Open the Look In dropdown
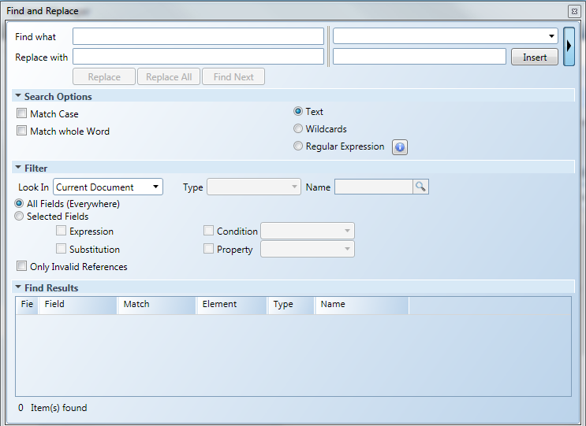Viewport: 586px width, 426px height. coord(108,187)
